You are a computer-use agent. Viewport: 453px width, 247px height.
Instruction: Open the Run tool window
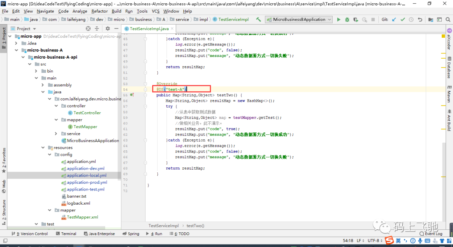point(154,234)
